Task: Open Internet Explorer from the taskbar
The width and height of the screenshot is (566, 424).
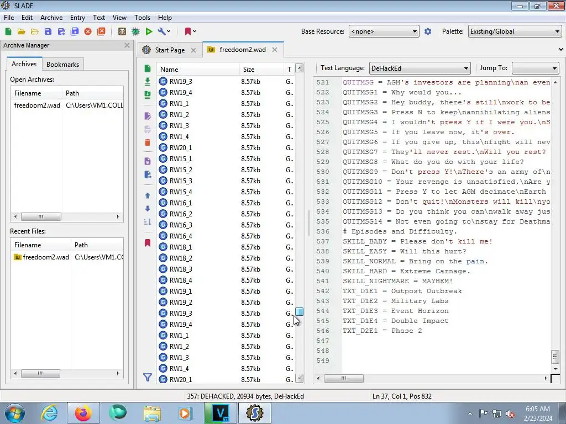Action: 49,413
